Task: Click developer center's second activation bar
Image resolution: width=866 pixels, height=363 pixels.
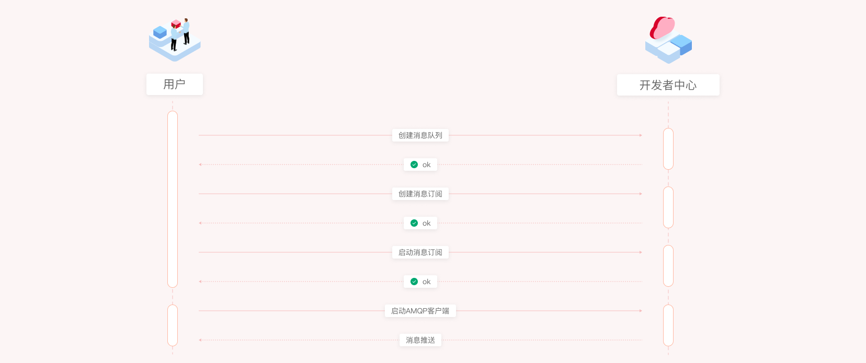Action: pos(668,207)
